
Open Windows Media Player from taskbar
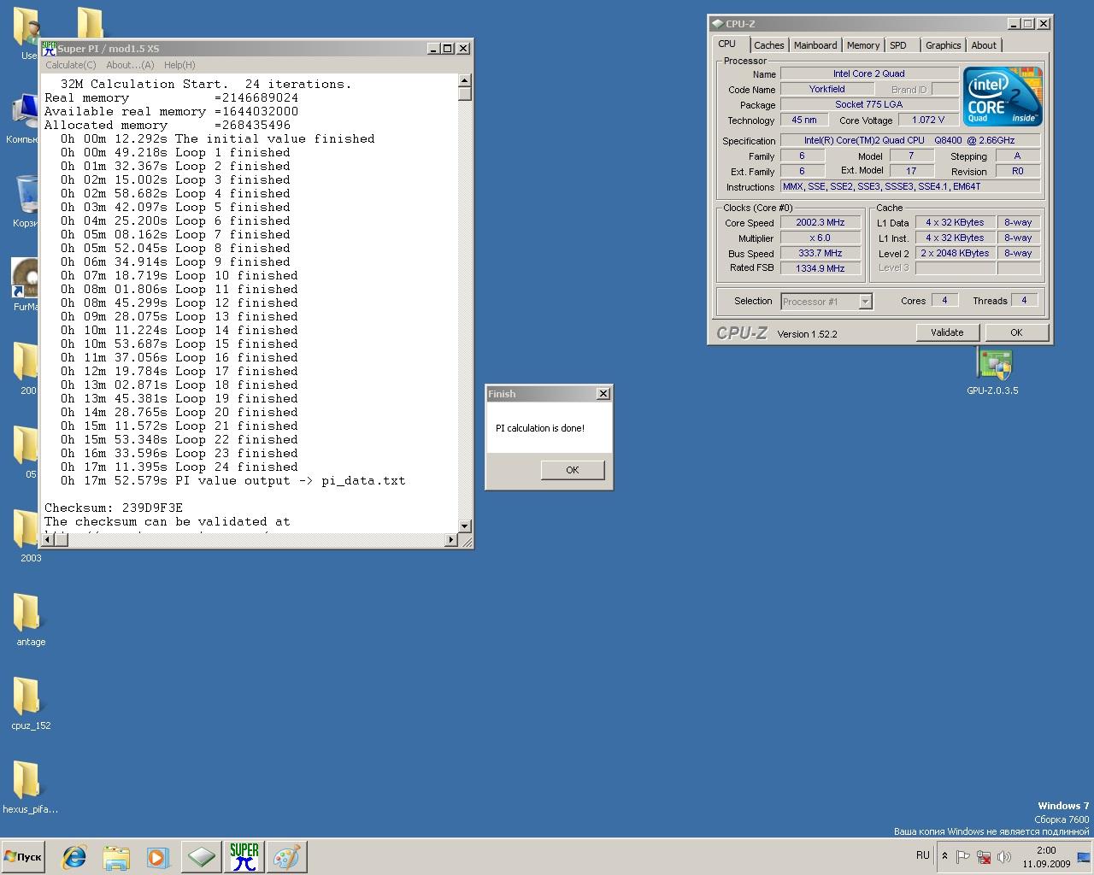tap(158, 857)
